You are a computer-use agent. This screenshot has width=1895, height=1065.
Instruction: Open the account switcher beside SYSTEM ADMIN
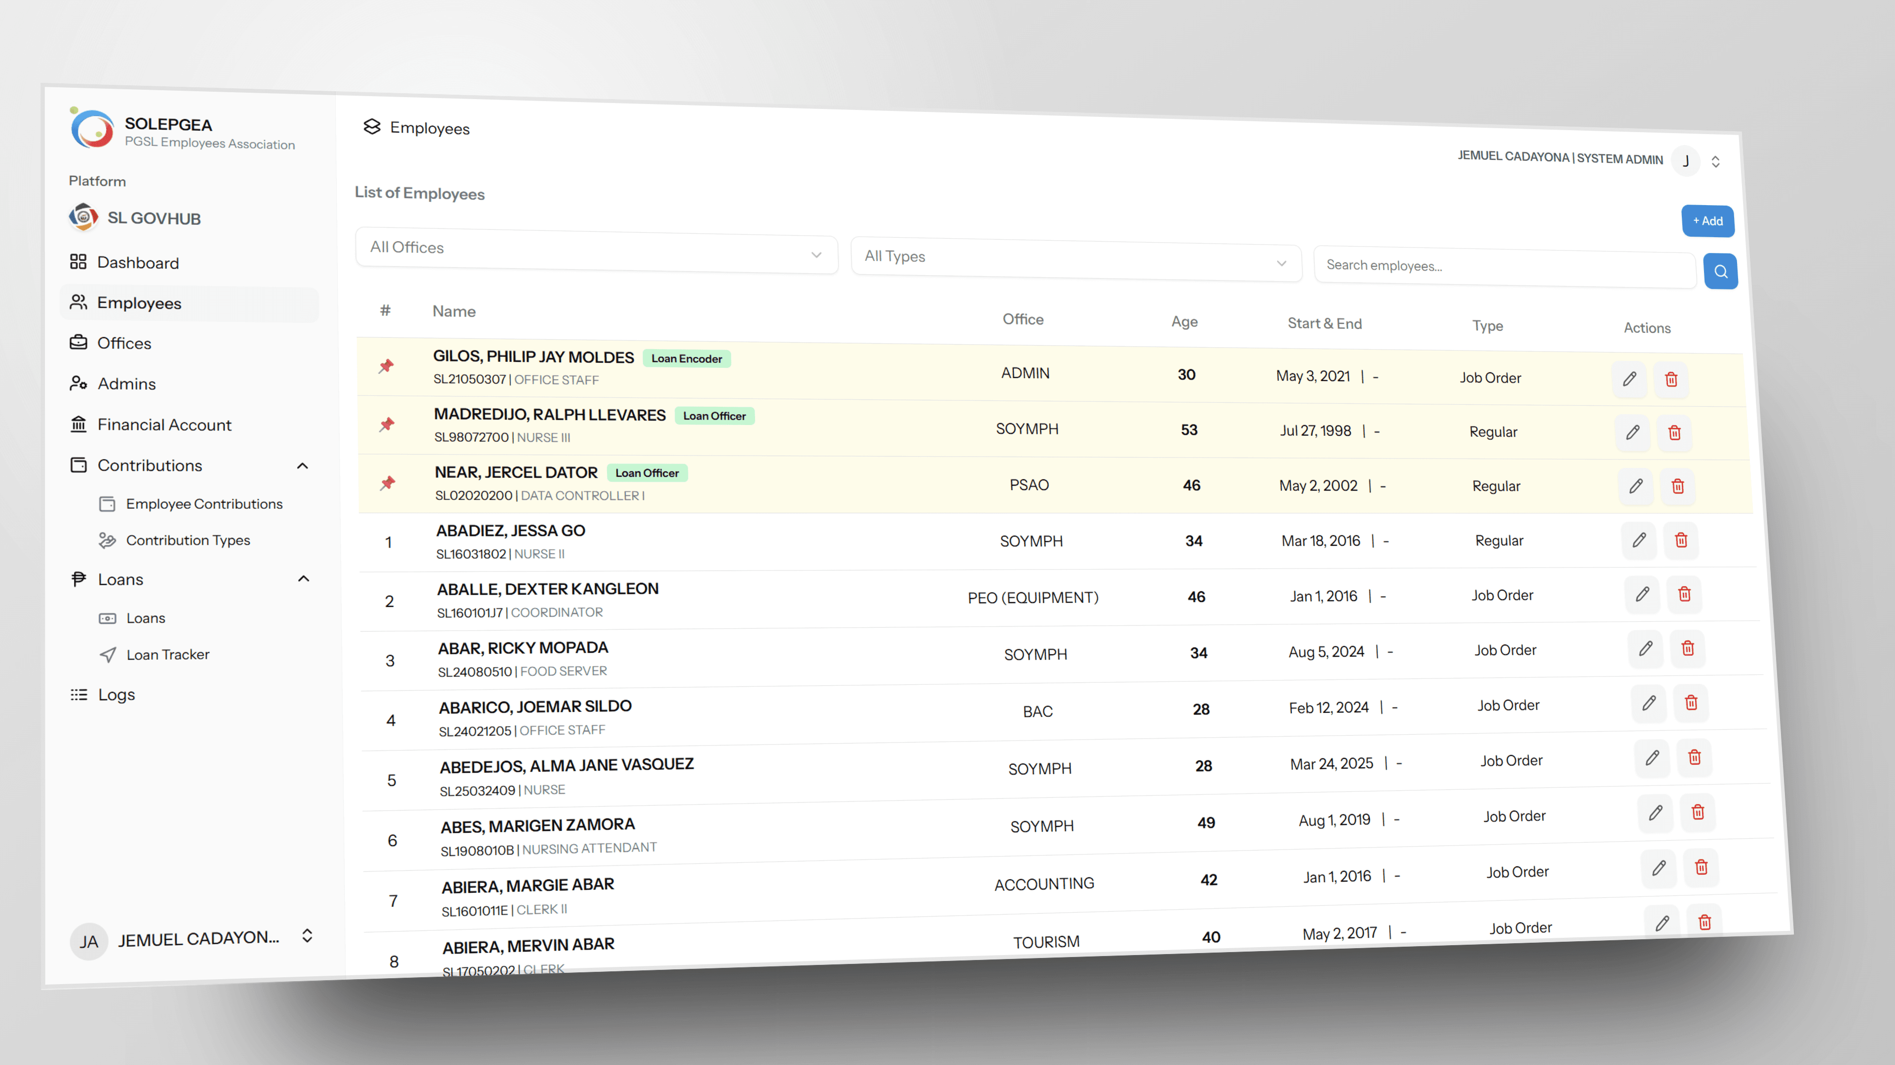click(x=1715, y=162)
